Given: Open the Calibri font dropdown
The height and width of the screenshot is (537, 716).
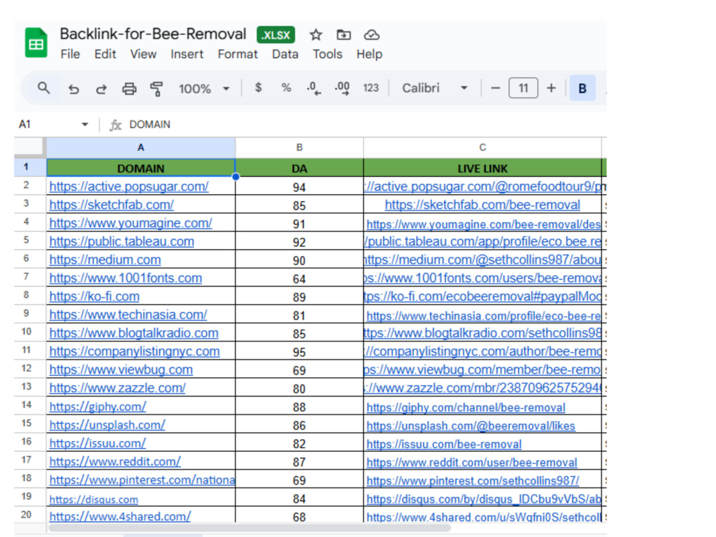Looking at the screenshot, I should pos(435,87).
